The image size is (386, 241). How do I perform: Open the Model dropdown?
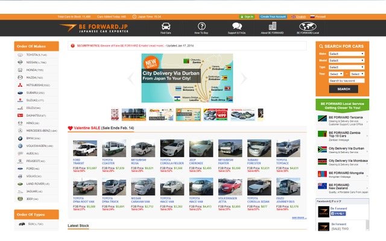[346, 60]
